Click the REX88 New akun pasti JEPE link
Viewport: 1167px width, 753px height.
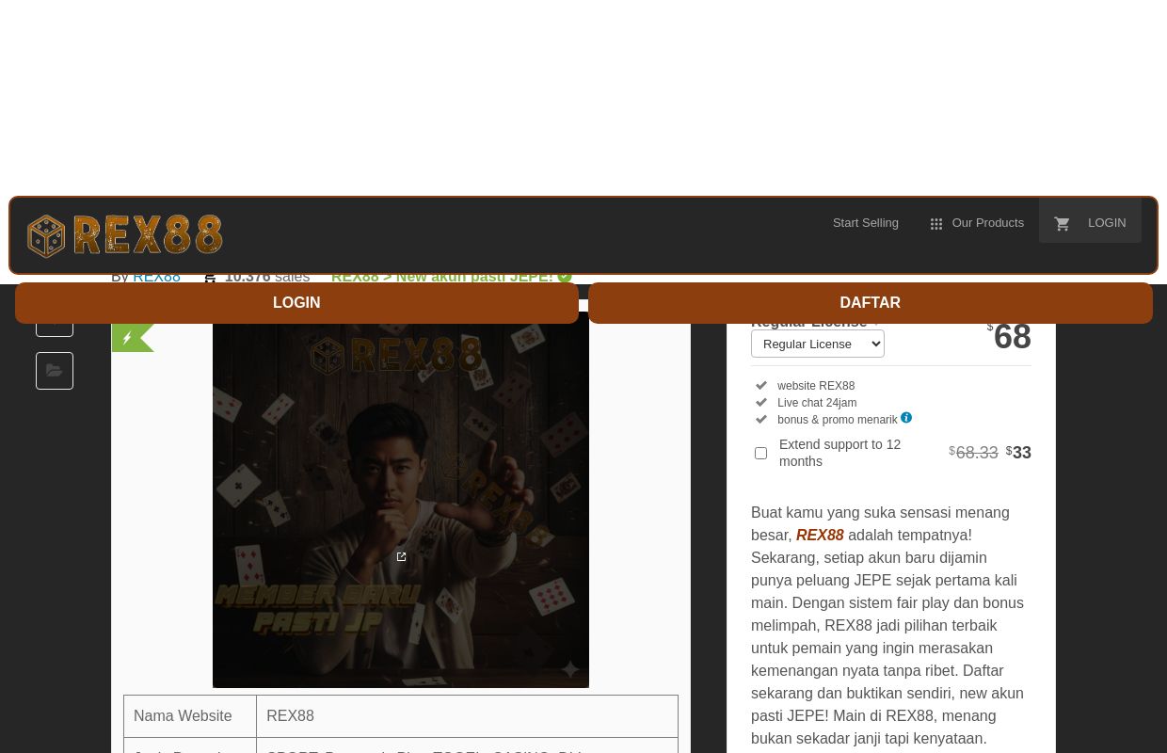[x=441, y=278]
